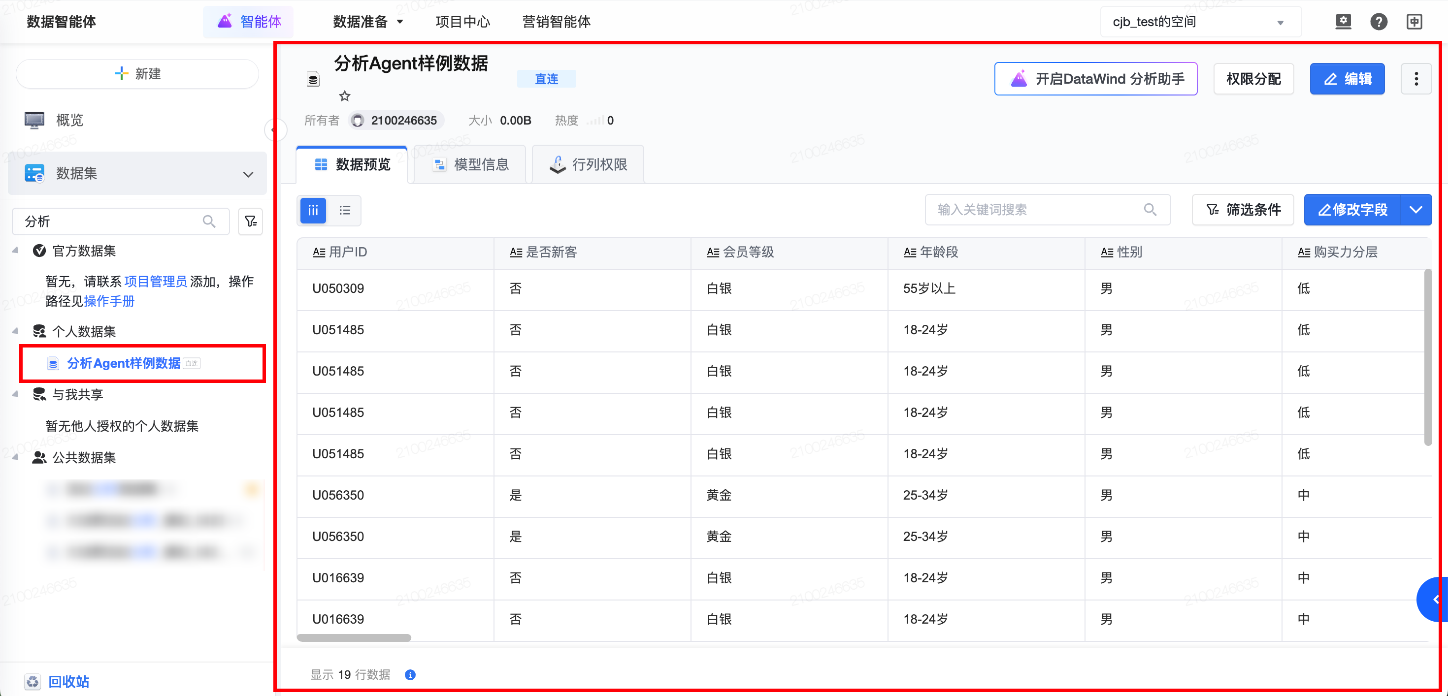
Task: Switch to 行列权限 tab
Action: [588, 164]
